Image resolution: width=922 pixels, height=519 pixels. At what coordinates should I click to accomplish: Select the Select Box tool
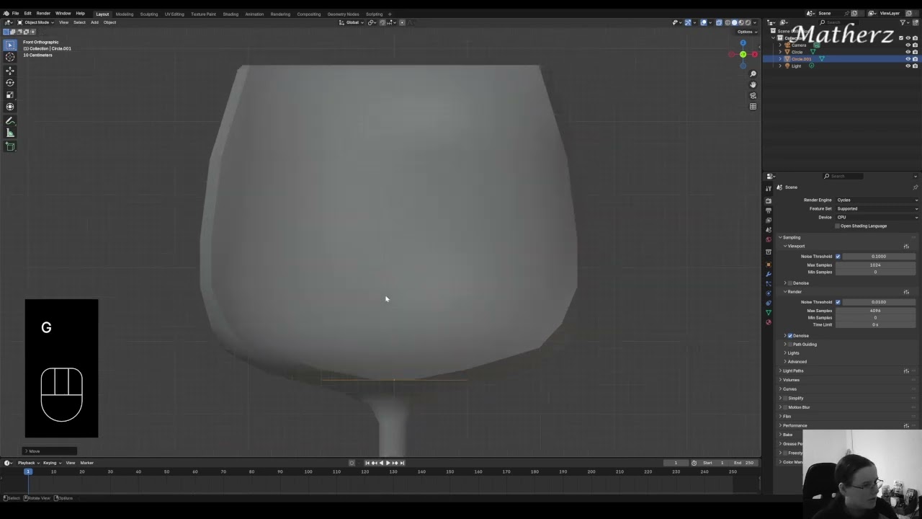10,45
